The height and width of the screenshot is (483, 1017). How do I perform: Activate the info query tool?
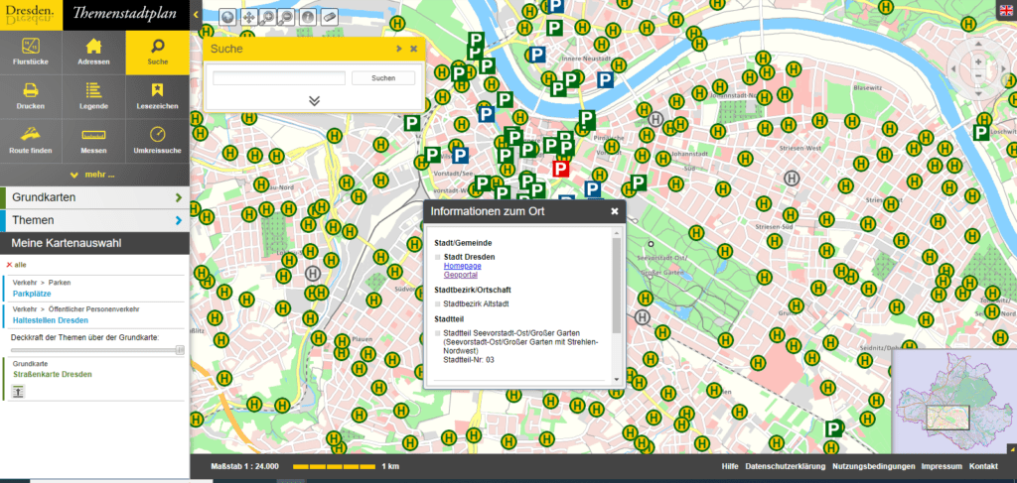click(308, 18)
